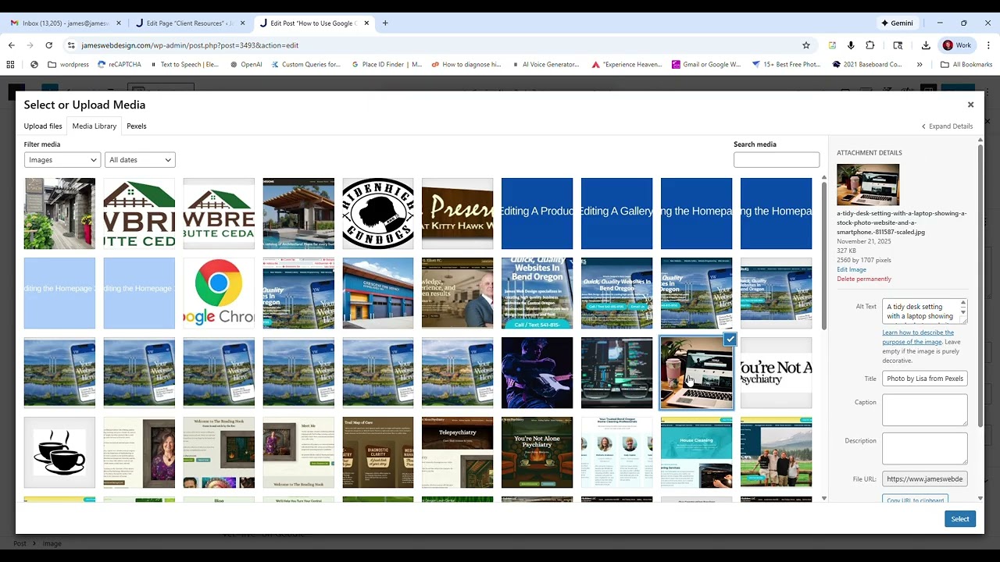Switch to the Gmail Inbox browser tab

coord(66,23)
